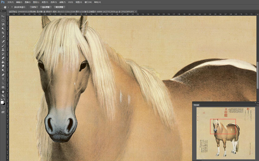This screenshot has height=161, width=259.
Task: Select the Brush tool
Action: (x=3, y=45)
